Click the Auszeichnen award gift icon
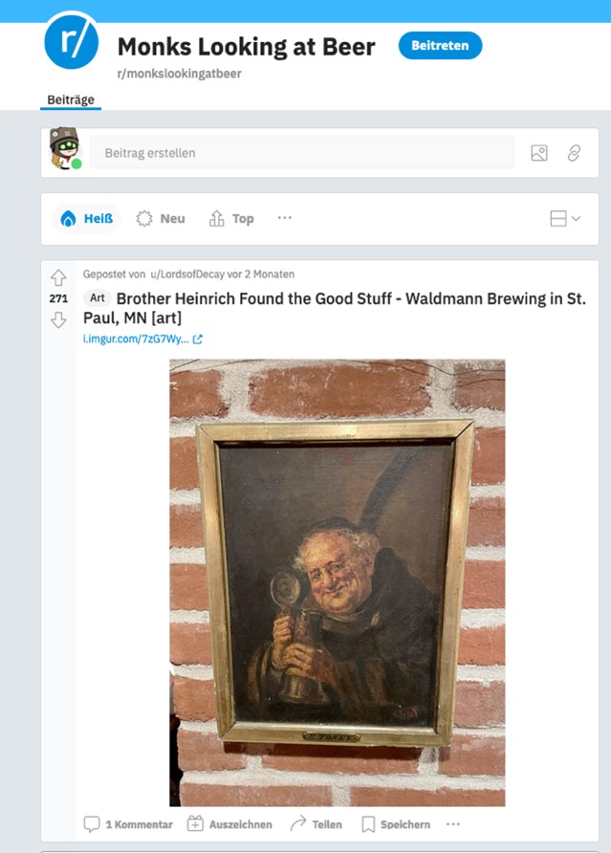The height and width of the screenshot is (853, 611). click(x=195, y=823)
